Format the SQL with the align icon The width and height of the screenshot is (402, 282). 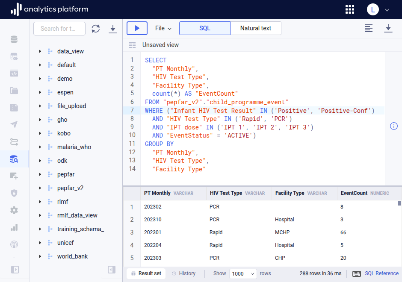(x=368, y=28)
